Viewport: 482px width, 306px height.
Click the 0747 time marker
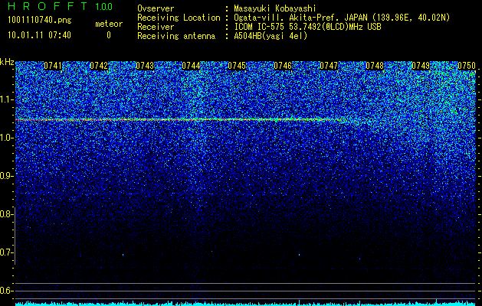click(329, 66)
